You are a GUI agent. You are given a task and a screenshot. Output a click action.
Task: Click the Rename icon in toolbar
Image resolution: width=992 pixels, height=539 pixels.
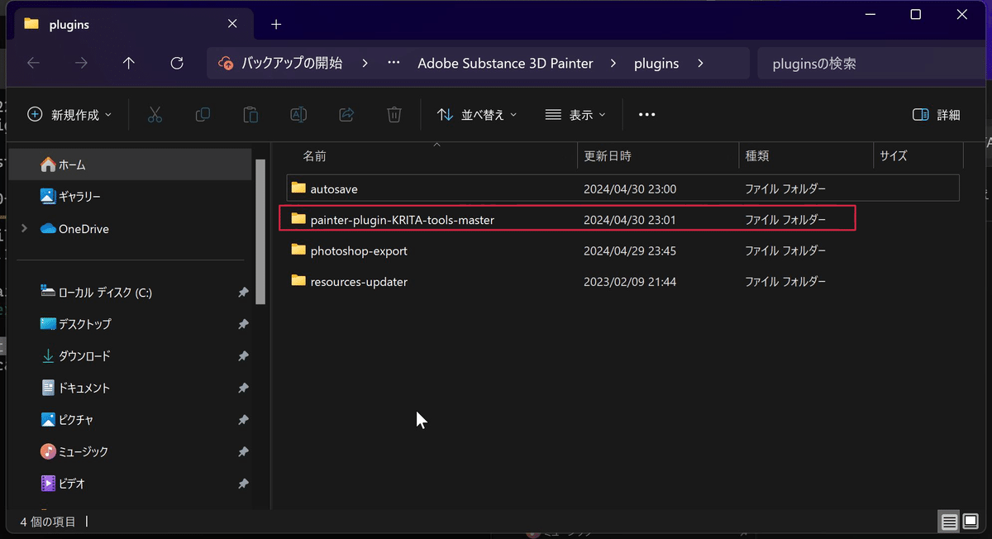coord(298,115)
